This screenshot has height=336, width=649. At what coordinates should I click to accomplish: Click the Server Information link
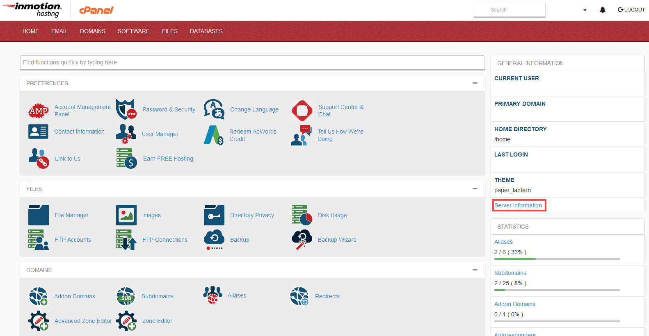pyautogui.click(x=518, y=205)
